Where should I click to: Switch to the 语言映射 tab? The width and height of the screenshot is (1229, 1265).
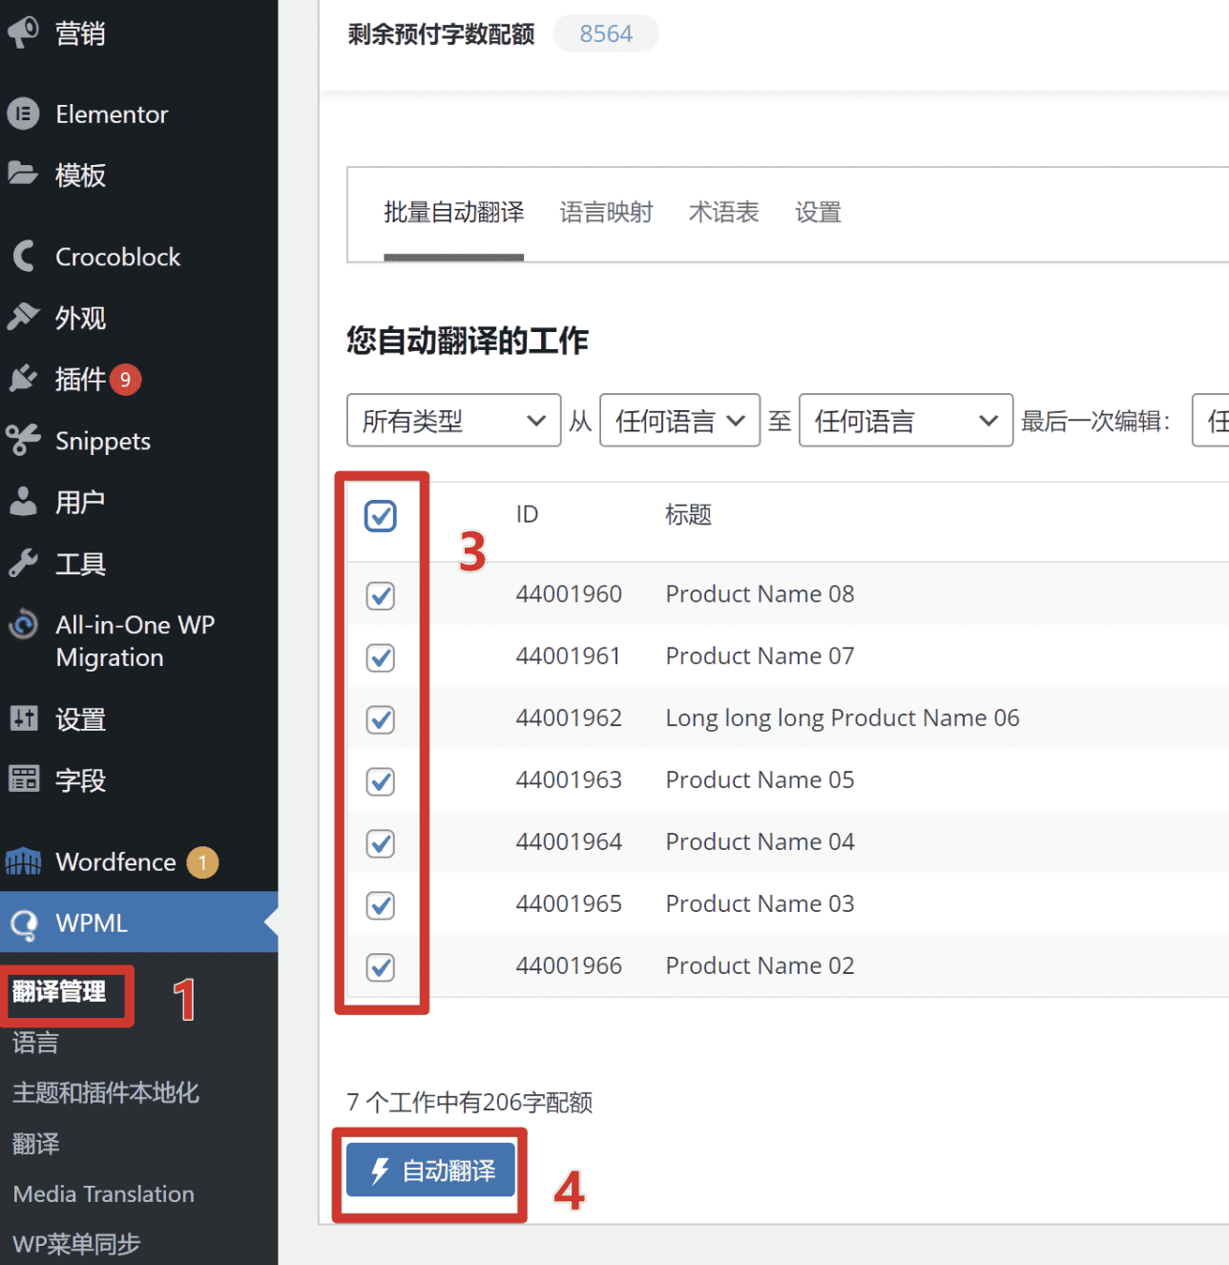(x=605, y=213)
